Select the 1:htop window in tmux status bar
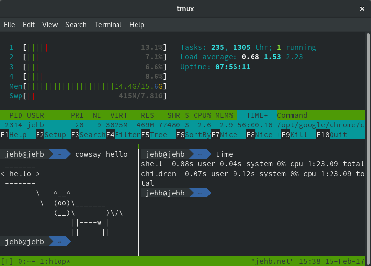The image size is (371, 266). pyautogui.click(x=56, y=261)
